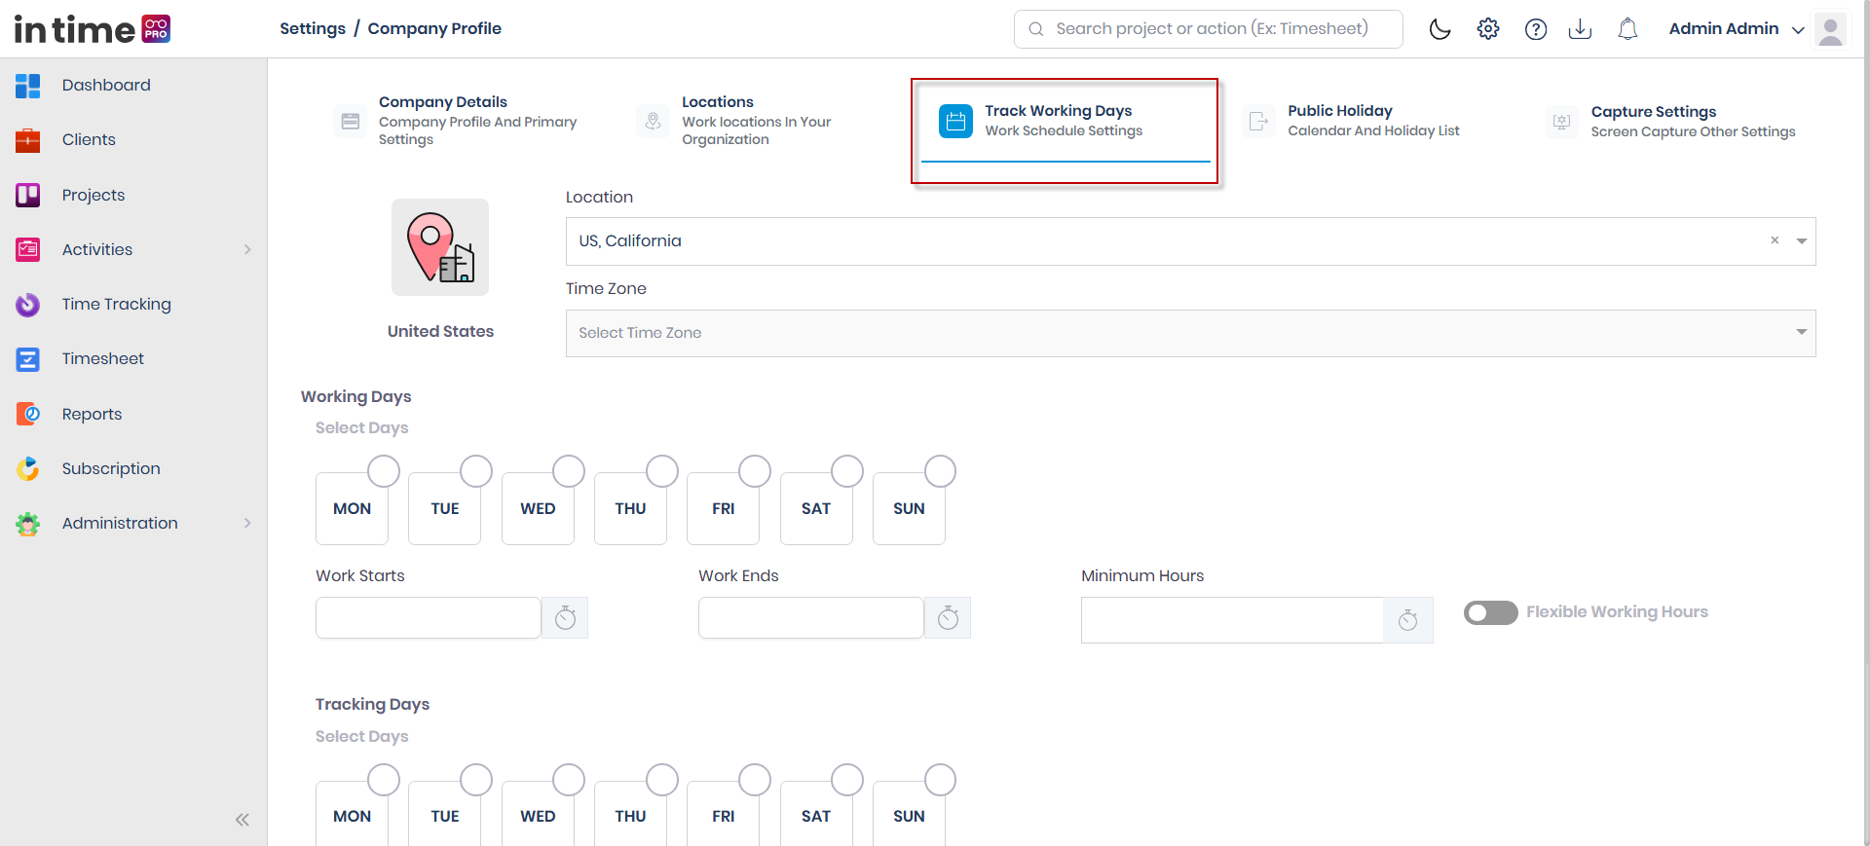This screenshot has width=1870, height=846.
Task: Open Work Ends time picker icon
Action: [x=948, y=618]
